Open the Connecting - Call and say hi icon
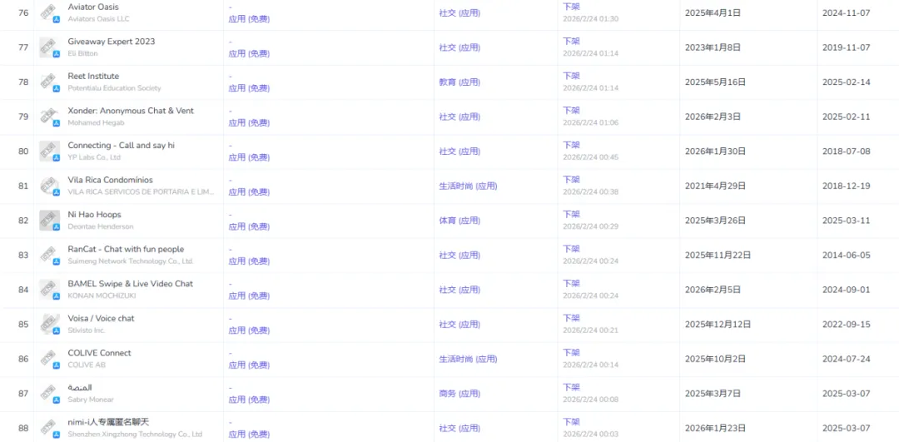 (49, 151)
